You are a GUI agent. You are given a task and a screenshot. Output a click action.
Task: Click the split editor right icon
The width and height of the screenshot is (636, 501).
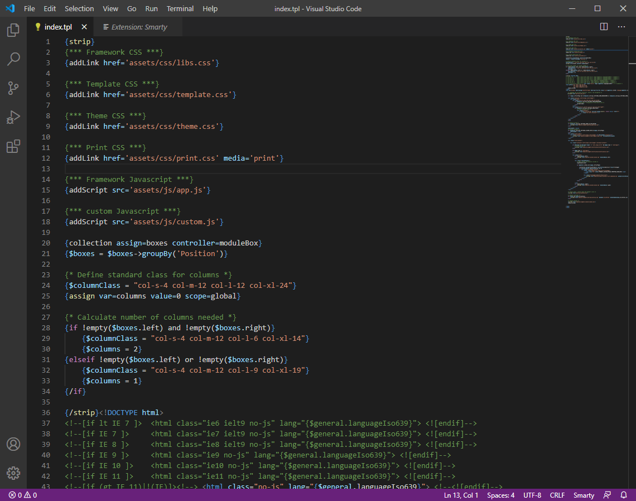pyautogui.click(x=604, y=27)
